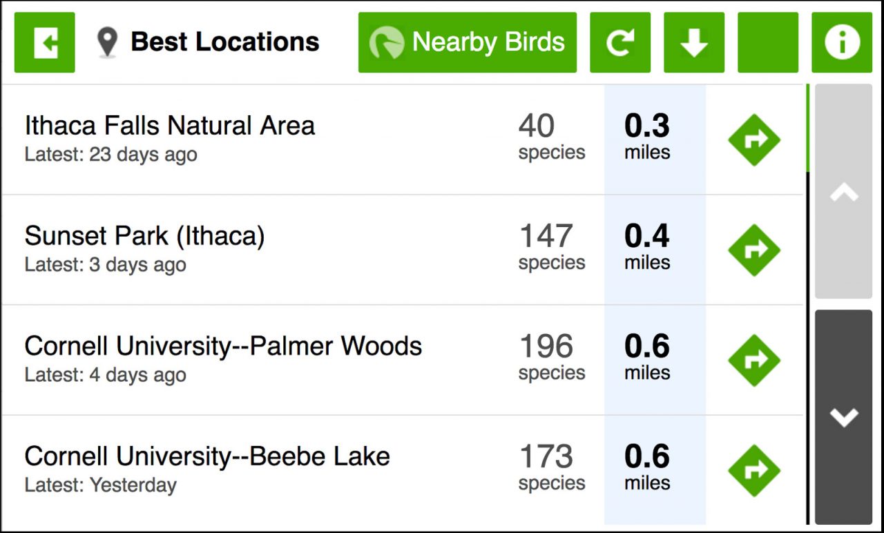The width and height of the screenshot is (884, 533).
Task: Click the back arrow icon in the toolbar
Action: 44,42
